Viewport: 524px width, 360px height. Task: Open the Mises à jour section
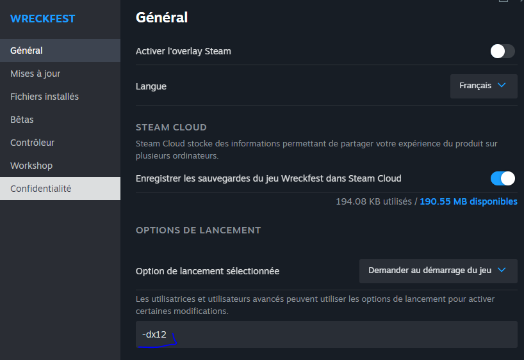click(35, 74)
